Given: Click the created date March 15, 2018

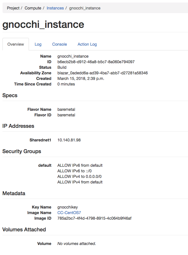Looking at the screenshot, I should click(x=81, y=79).
